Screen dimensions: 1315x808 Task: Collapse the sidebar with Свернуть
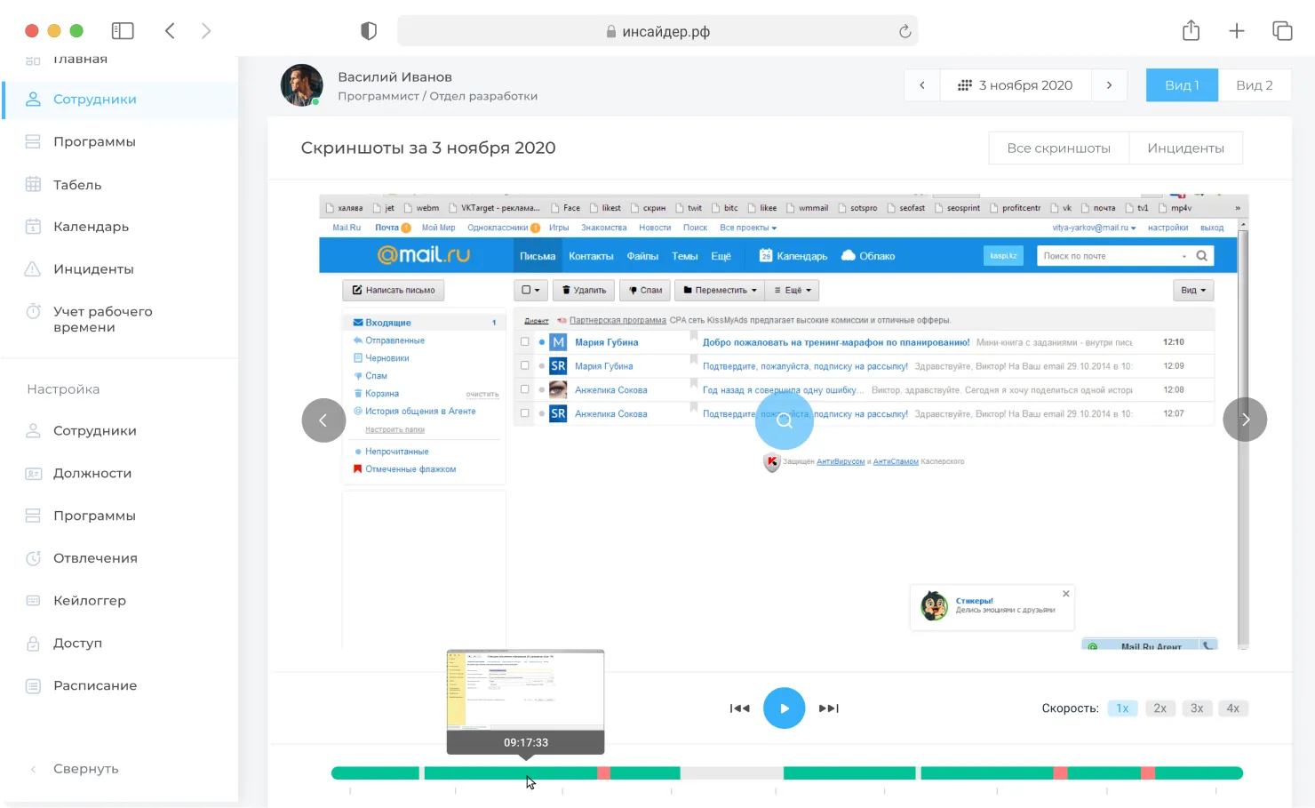pos(84,769)
